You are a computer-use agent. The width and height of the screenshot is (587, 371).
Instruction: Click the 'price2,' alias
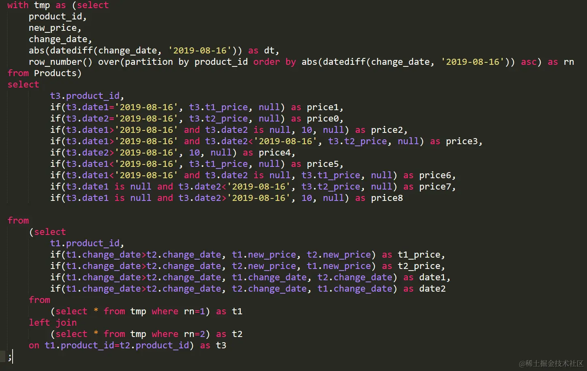[x=389, y=130]
